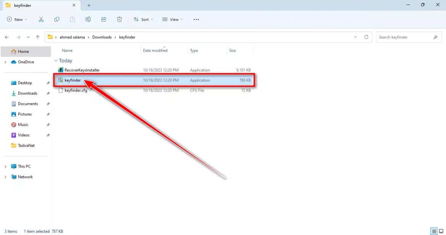Image resolution: width=446 pixels, height=235 pixels.
Task: Sort files by Name column
Action: [67, 51]
